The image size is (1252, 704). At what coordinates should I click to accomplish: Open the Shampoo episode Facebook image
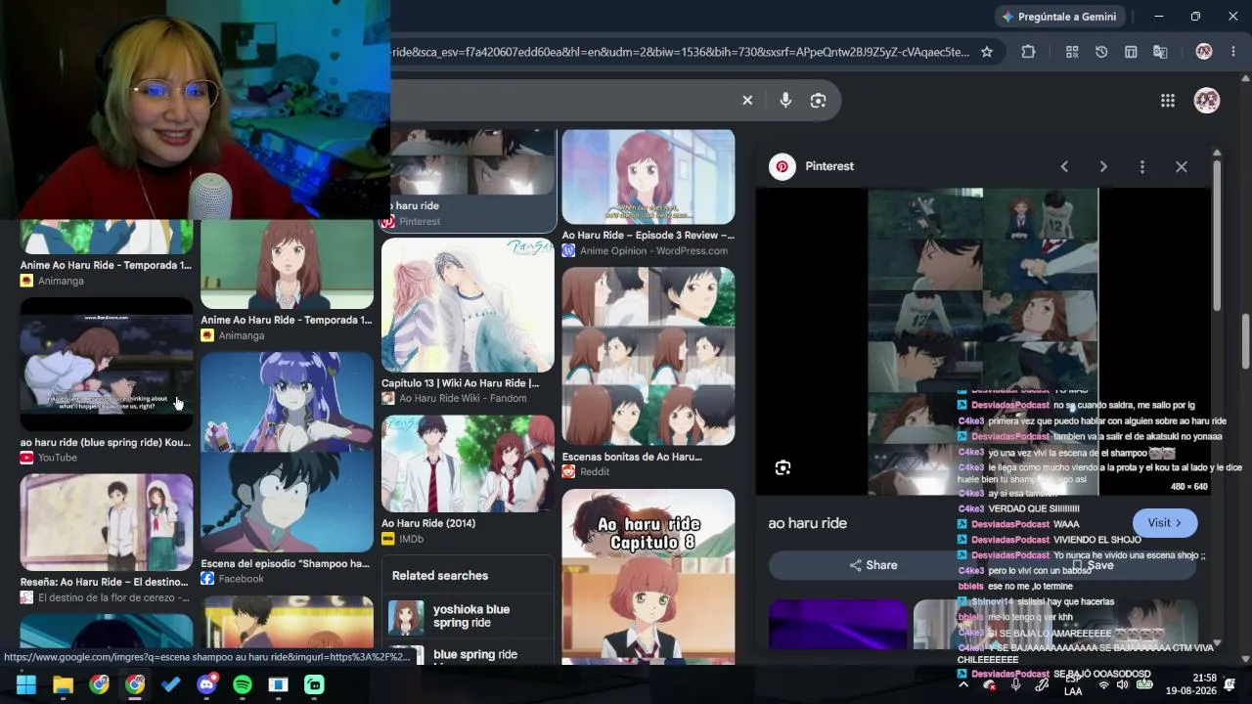[288, 453]
